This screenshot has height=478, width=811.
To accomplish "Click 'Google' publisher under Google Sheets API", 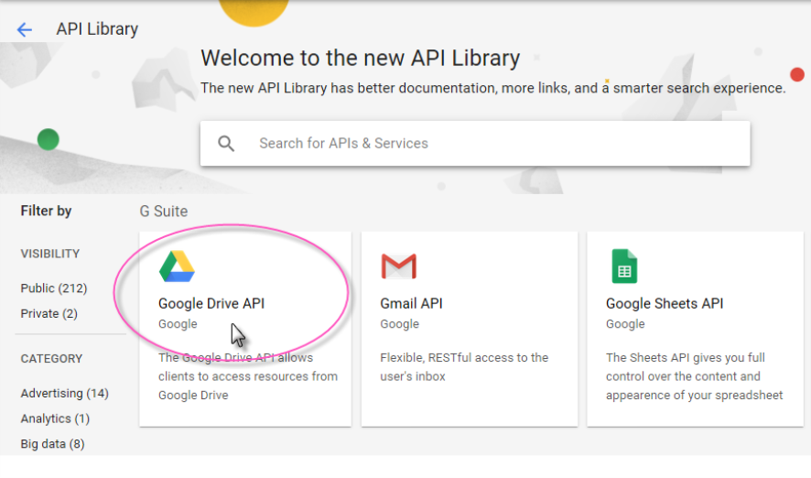I will [x=625, y=324].
